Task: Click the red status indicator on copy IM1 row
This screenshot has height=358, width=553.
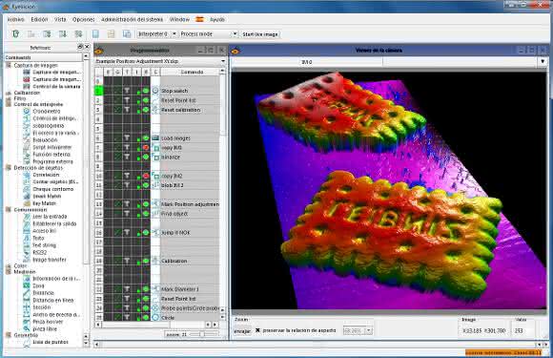Action: tap(146, 148)
